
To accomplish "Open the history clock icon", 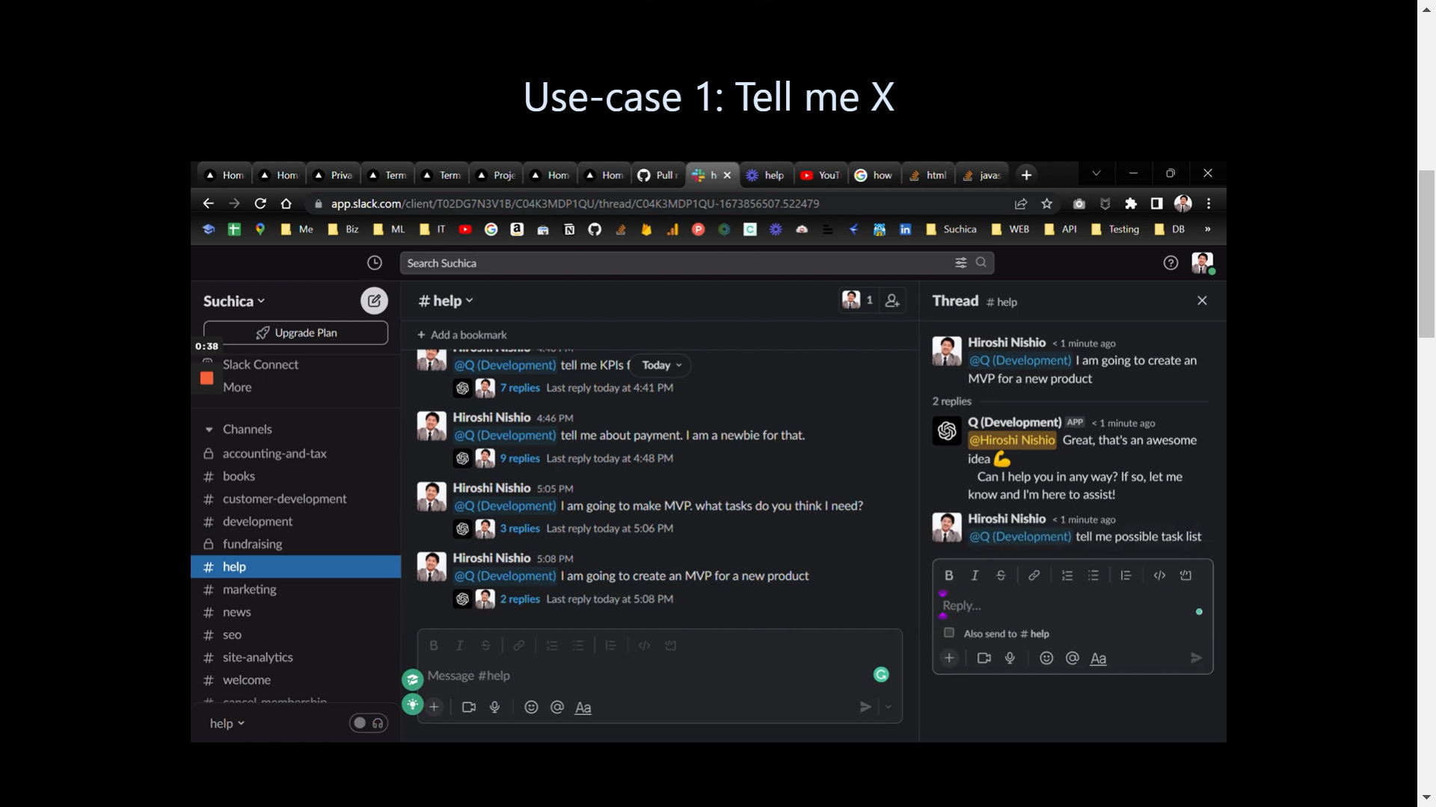I will [375, 263].
